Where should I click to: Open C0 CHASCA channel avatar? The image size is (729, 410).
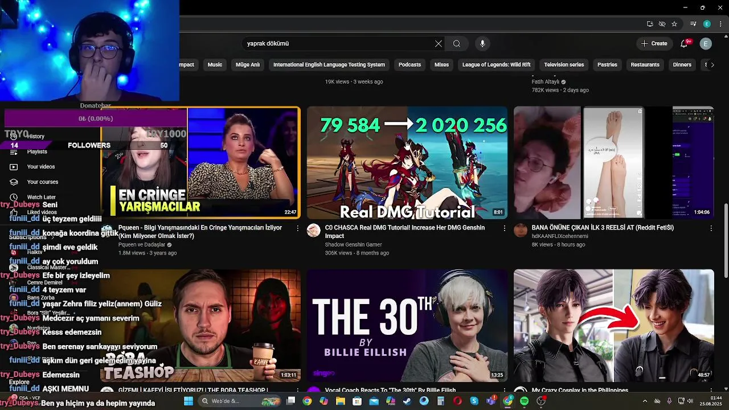pyautogui.click(x=313, y=230)
